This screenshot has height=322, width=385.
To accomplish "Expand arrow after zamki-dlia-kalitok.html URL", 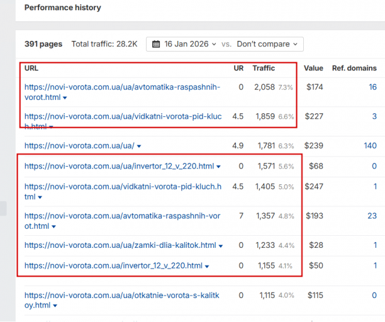I will (x=220, y=246).
